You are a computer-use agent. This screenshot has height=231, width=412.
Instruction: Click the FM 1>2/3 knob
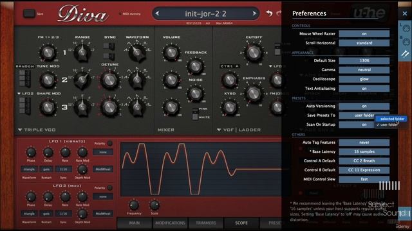(x=48, y=53)
